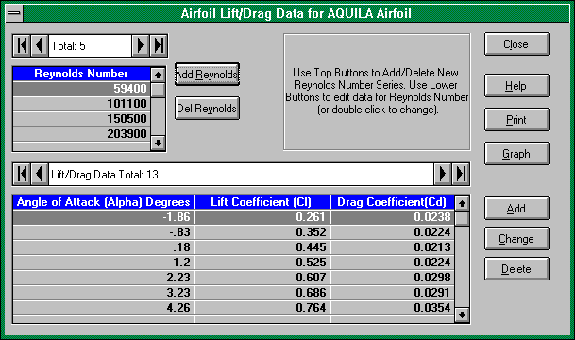The height and width of the screenshot is (340, 575).
Task: Click drag coefficient value 0.0298
Action: pyautogui.click(x=393, y=278)
